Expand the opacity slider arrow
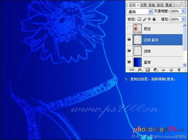This screenshot has height=140, width=188. (x=183, y=11)
